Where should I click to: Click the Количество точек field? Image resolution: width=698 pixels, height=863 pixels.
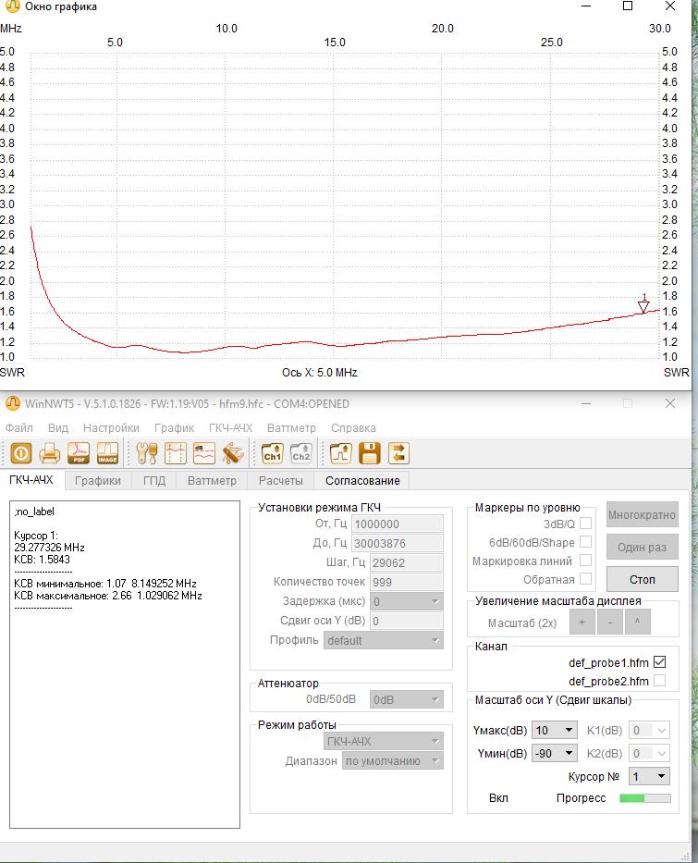[x=407, y=582]
